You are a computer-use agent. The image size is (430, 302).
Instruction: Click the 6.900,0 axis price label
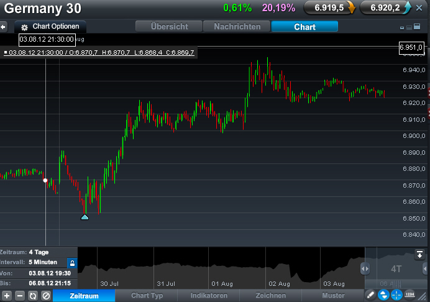coord(414,136)
